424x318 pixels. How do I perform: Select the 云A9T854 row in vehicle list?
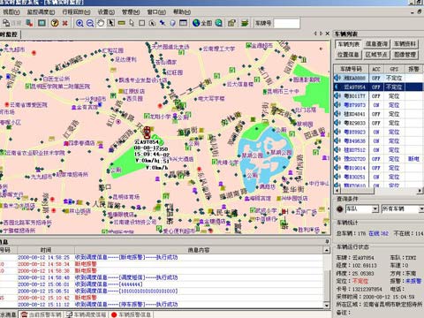[379, 87]
